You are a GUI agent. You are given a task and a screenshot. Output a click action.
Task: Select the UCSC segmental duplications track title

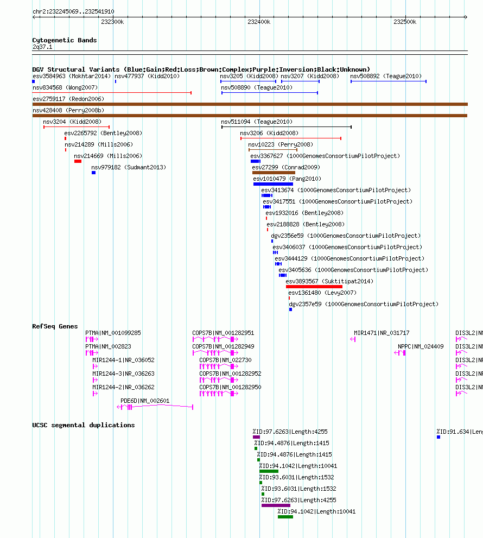click(x=84, y=425)
